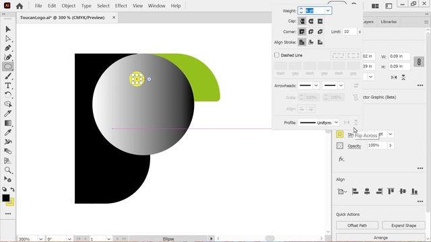Open the Window menu
Screen dimensions: 431x242
(156, 6)
